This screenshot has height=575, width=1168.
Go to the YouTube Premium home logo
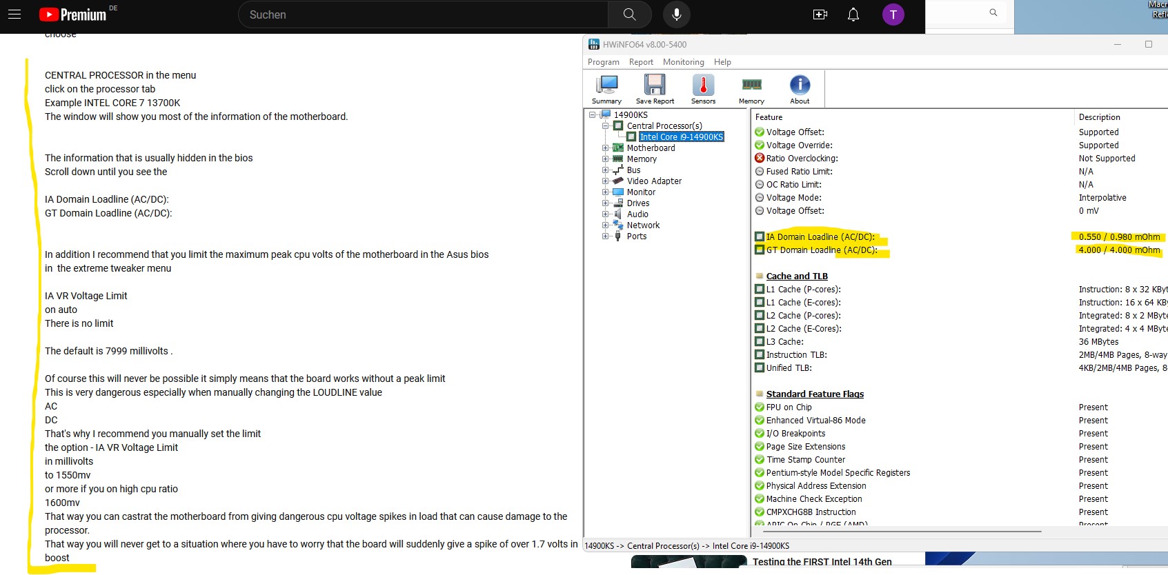[72, 14]
